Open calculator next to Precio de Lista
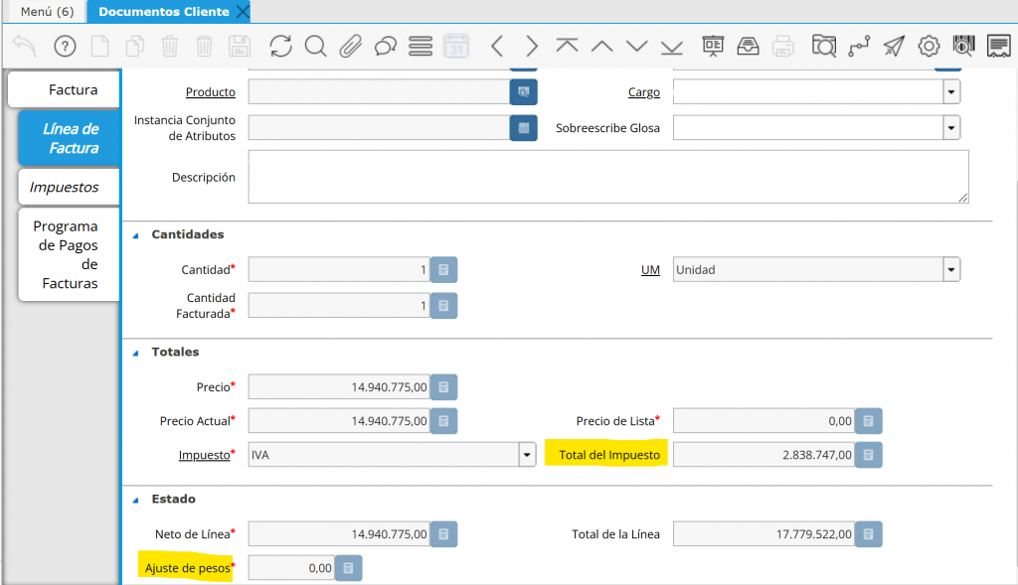 point(868,421)
